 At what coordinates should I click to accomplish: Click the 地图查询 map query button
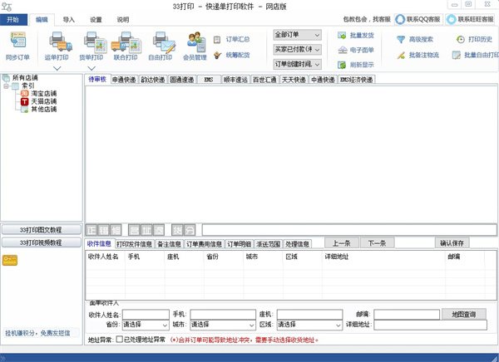(x=464, y=315)
